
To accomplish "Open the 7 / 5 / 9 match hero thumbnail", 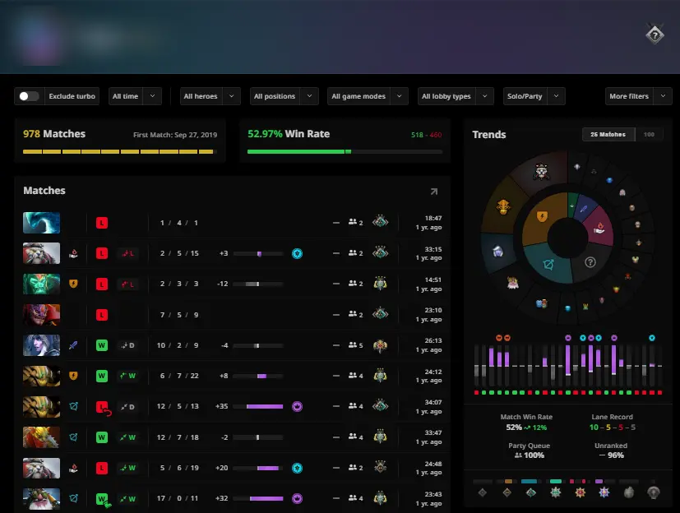I will point(41,315).
